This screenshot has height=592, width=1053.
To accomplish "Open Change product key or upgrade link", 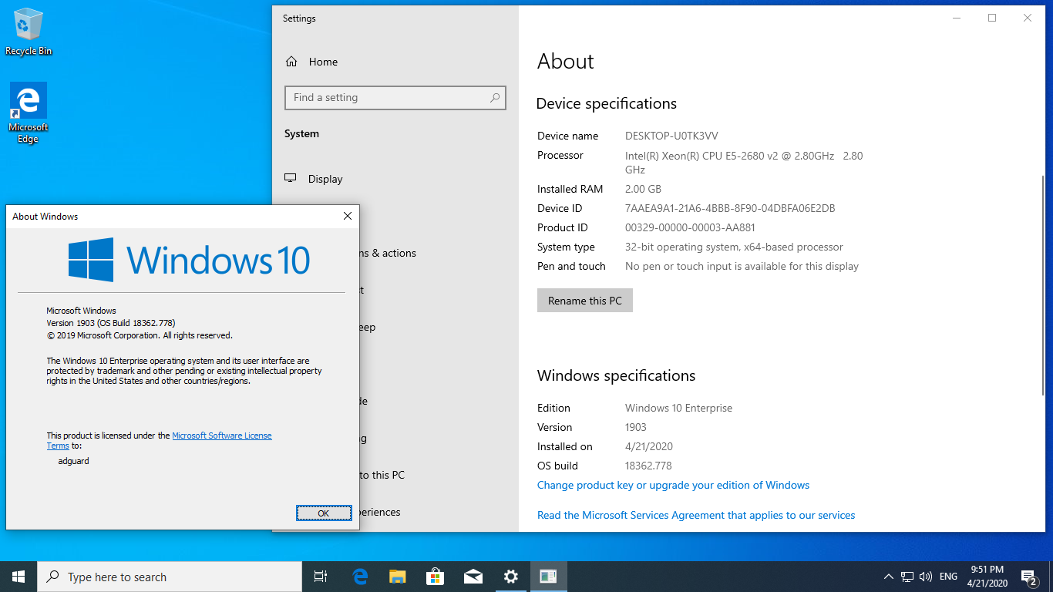I will coord(673,485).
